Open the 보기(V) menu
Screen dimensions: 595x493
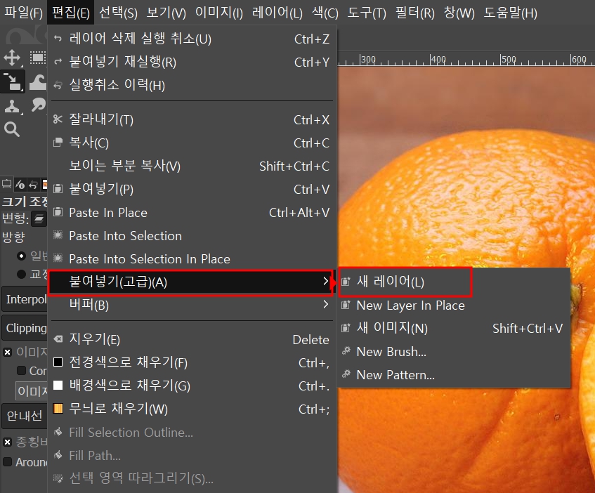pos(166,13)
